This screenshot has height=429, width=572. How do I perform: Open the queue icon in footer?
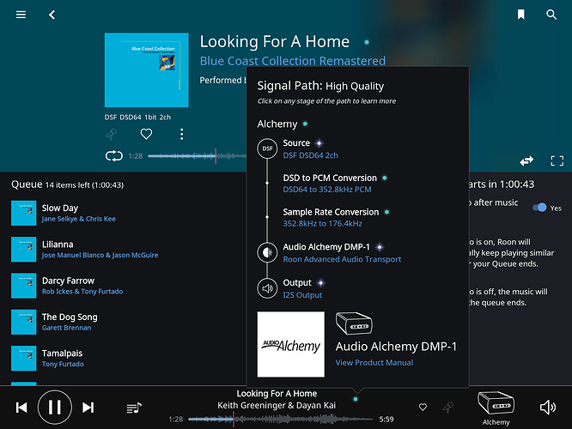click(134, 408)
